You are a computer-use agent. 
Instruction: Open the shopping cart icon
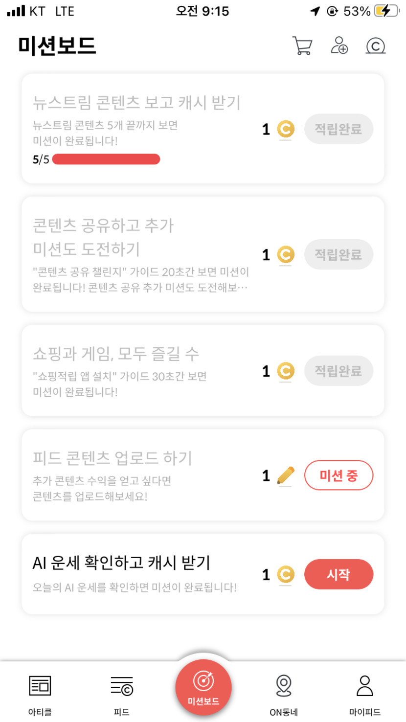coord(302,46)
